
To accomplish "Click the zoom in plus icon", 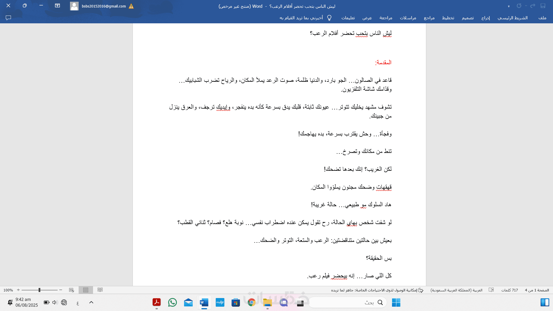I will [18, 290].
